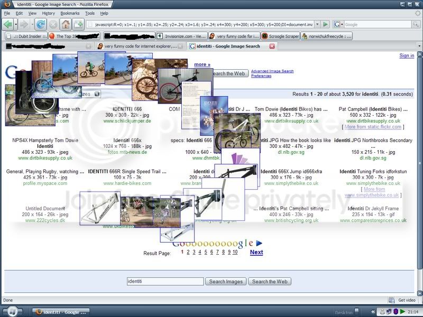Open the www.hardie-bikes.com result link
This screenshot has width=423, height=317.
[127, 183]
